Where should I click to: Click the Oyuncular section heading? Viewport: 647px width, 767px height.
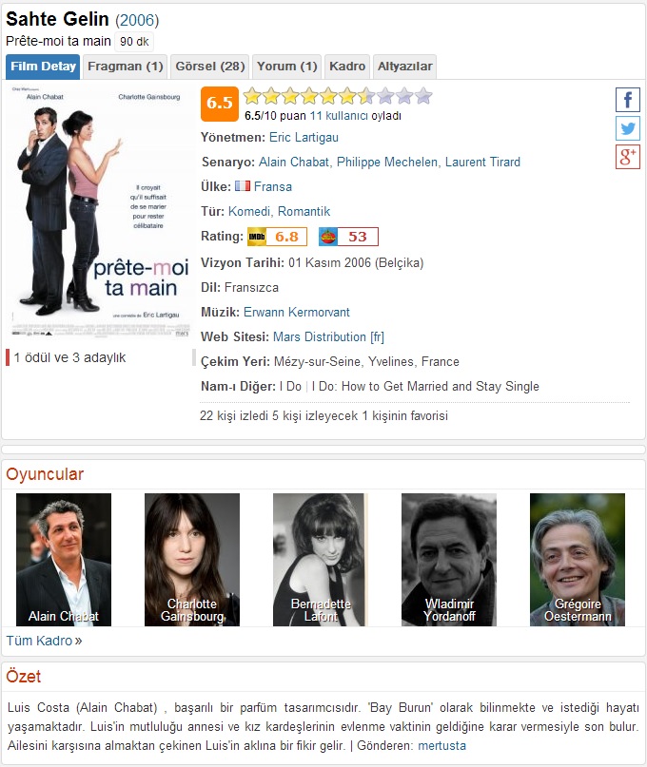45,474
